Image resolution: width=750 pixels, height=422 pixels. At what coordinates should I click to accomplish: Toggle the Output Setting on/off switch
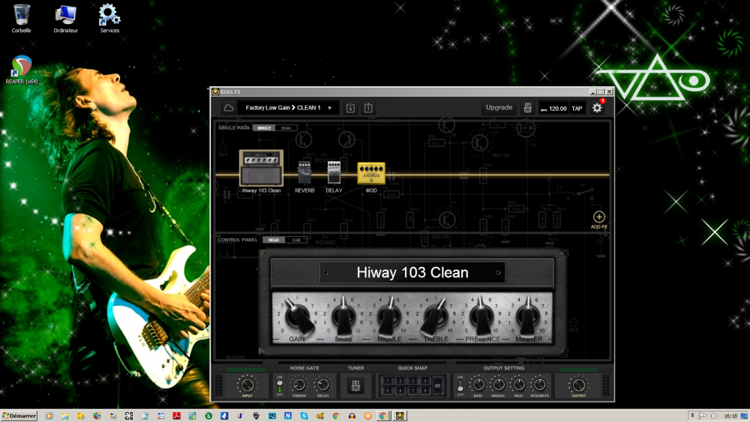(460, 388)
